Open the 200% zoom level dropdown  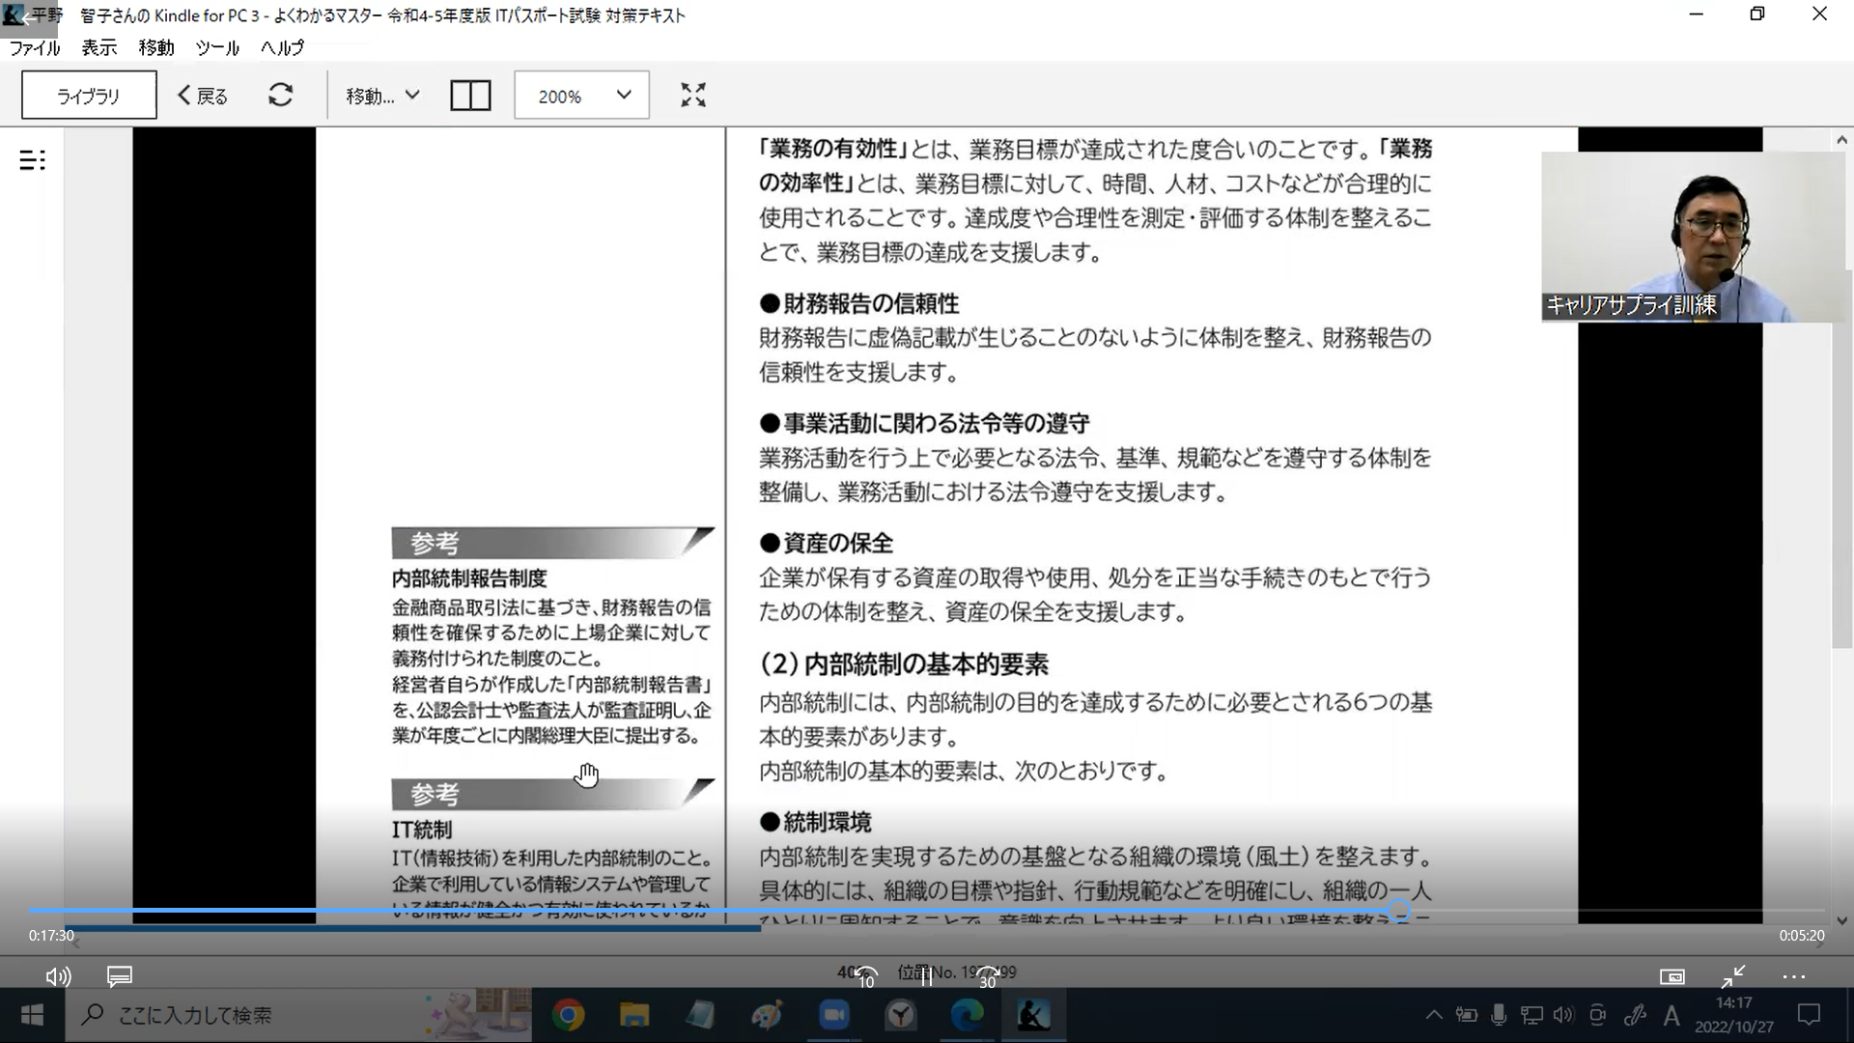(581, 95)
